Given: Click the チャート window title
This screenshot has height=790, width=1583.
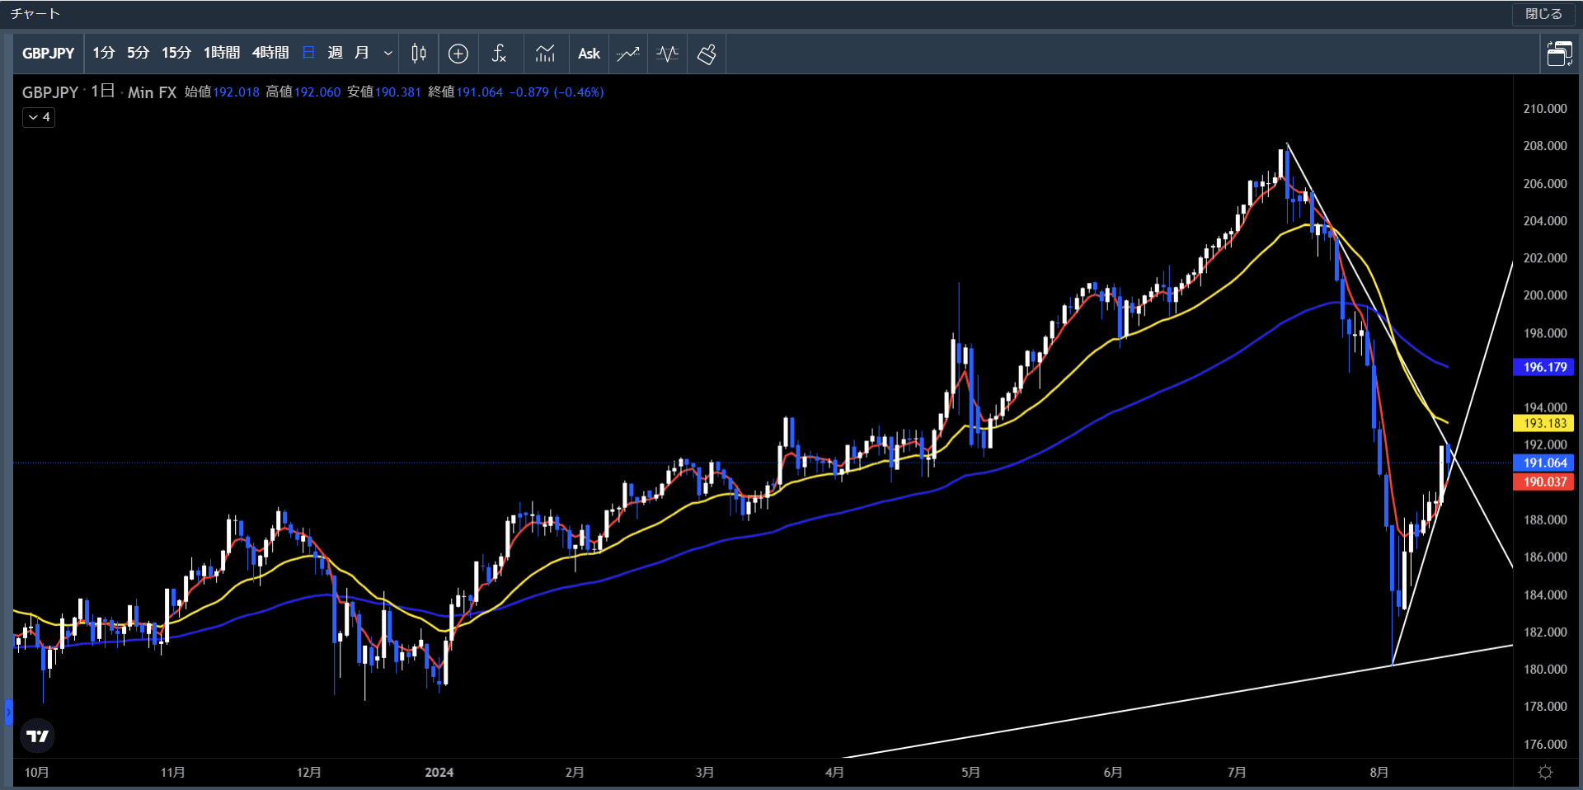Looking at the screenshot, I should pyautogui.click(x=35, y=14).
